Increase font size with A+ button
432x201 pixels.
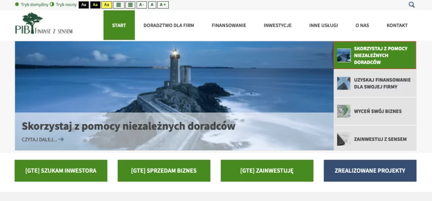163,5
